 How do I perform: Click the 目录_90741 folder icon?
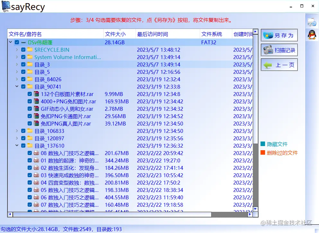point(30,87)
